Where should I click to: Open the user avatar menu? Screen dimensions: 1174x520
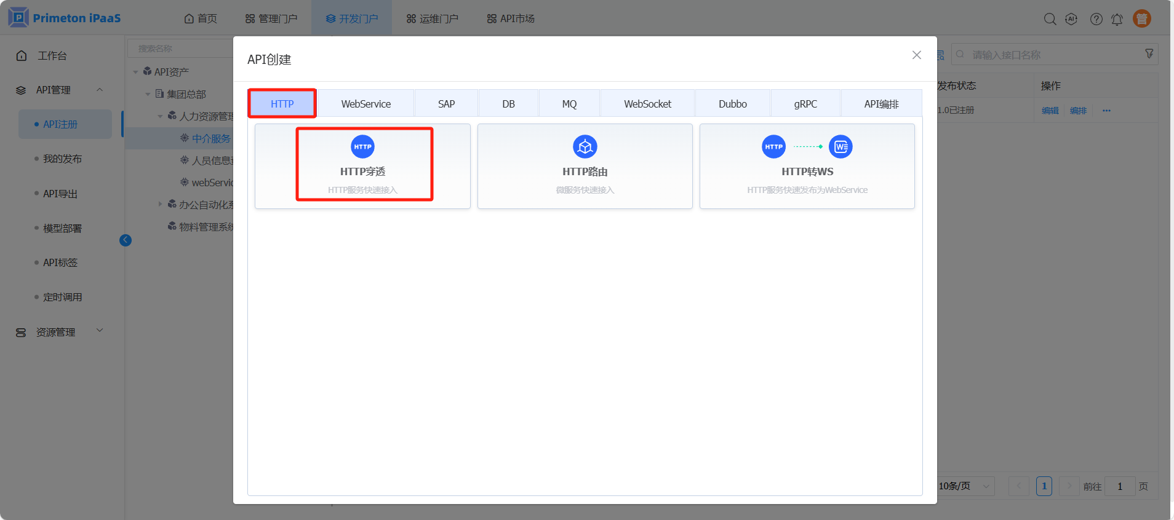pos(1142,19)
